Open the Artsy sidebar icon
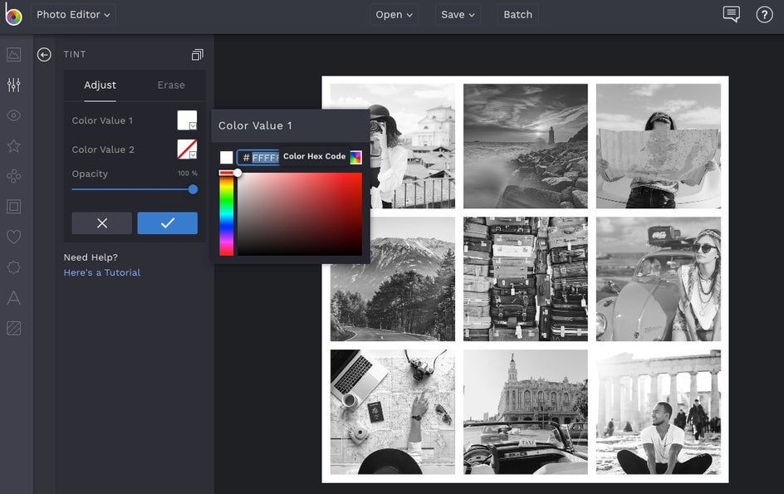 coord(13,176)
